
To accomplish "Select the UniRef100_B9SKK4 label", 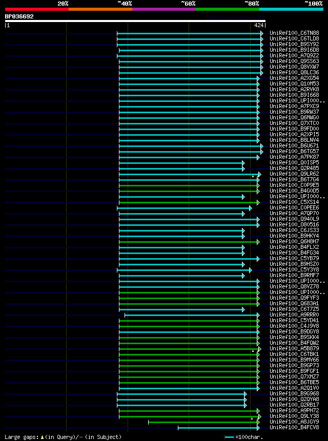I will pos(294,337).
